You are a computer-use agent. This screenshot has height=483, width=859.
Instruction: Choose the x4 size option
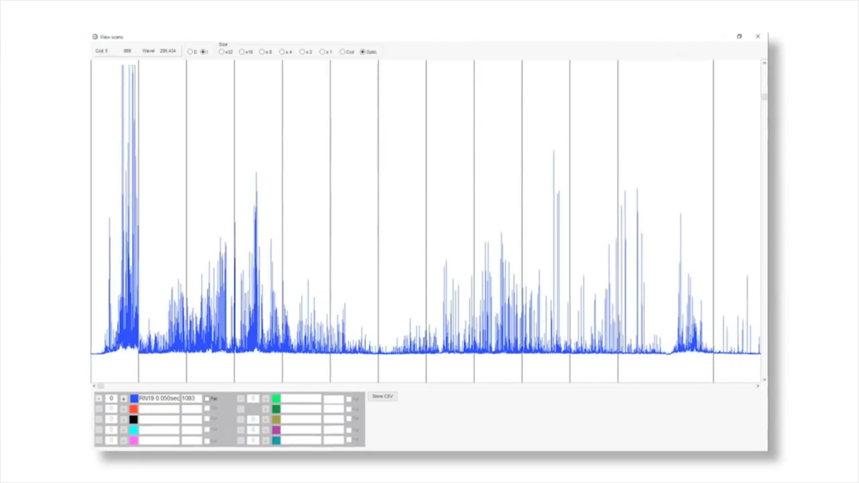coord(282,52)
